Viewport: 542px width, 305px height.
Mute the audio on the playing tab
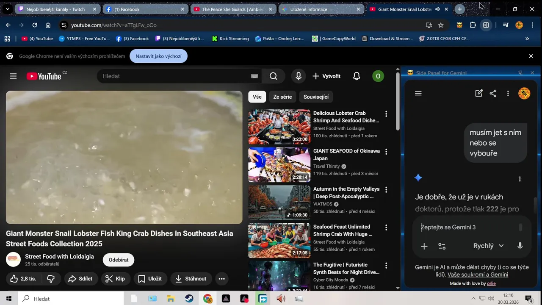[x=437, y=9]
